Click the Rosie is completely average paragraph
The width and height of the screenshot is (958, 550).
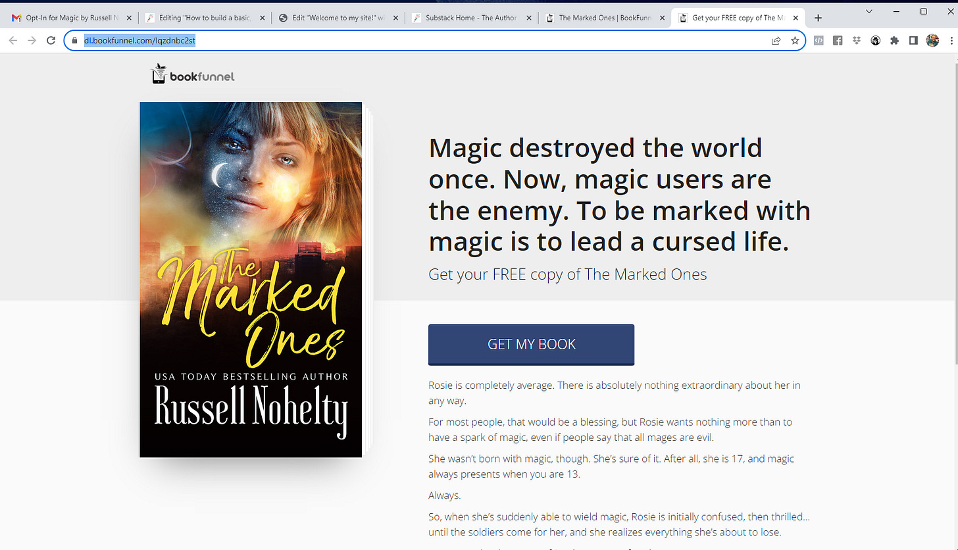(x=615, y=393)
